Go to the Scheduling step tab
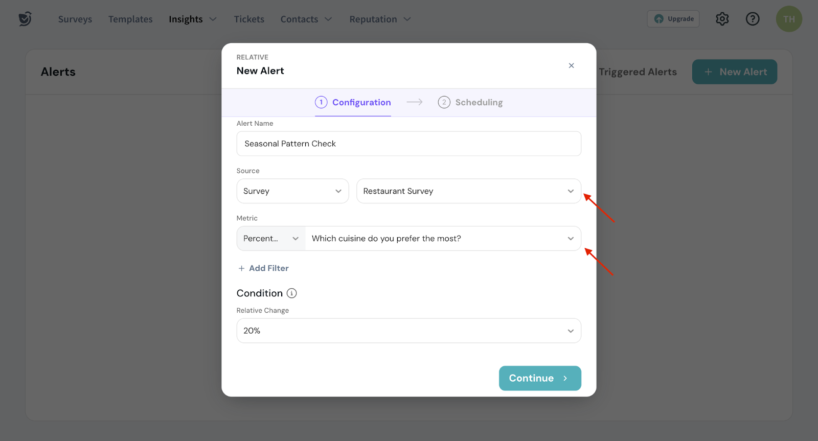The image size is (818, 441). click(470, 102)
